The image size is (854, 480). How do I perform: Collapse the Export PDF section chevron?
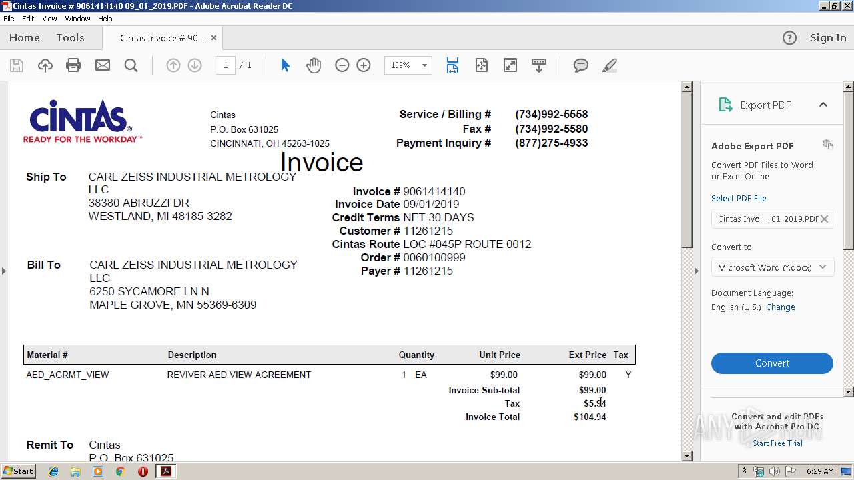point(823,105)
